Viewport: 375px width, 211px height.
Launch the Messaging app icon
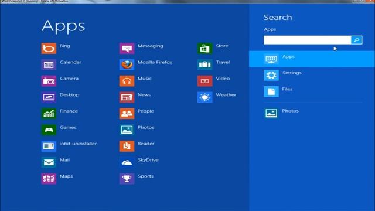click(x=127, y=48)
